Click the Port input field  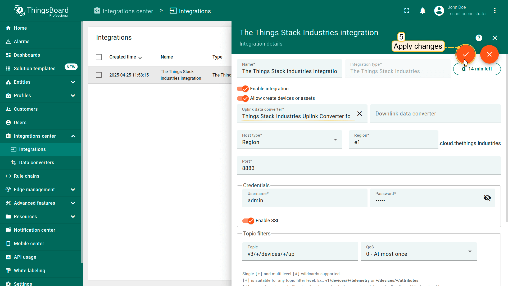[368, 168]
